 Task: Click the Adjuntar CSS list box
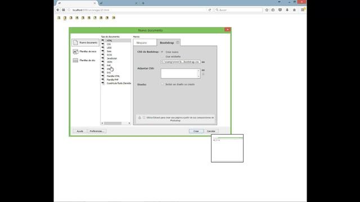coord(181,74)
